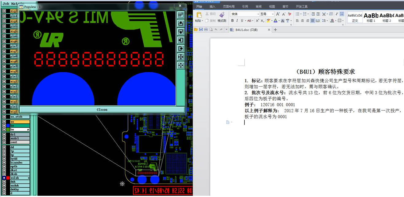404x197 pixels.
Task: Select the dkst layer row
Action: click(20, 170)
